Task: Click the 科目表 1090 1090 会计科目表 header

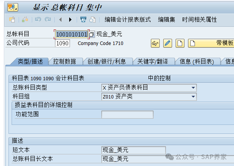Action: [x=48, y=78]
